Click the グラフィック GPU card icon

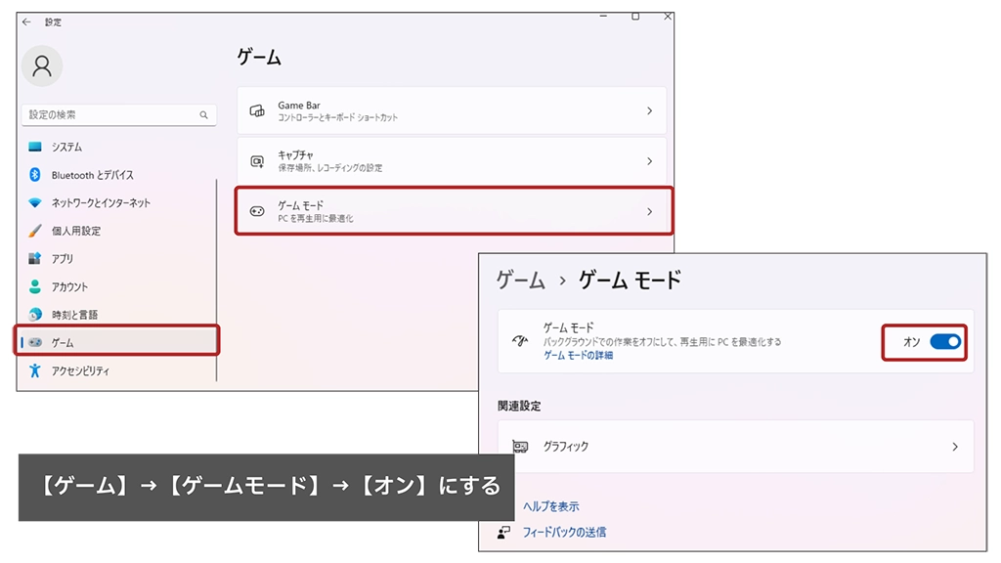point(521,447)
